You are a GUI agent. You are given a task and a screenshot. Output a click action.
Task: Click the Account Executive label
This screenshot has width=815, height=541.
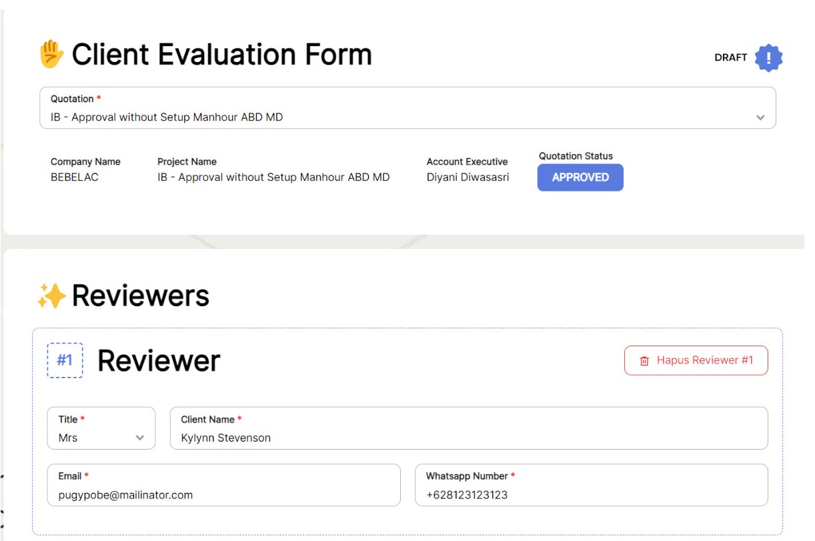pos(467,161)
